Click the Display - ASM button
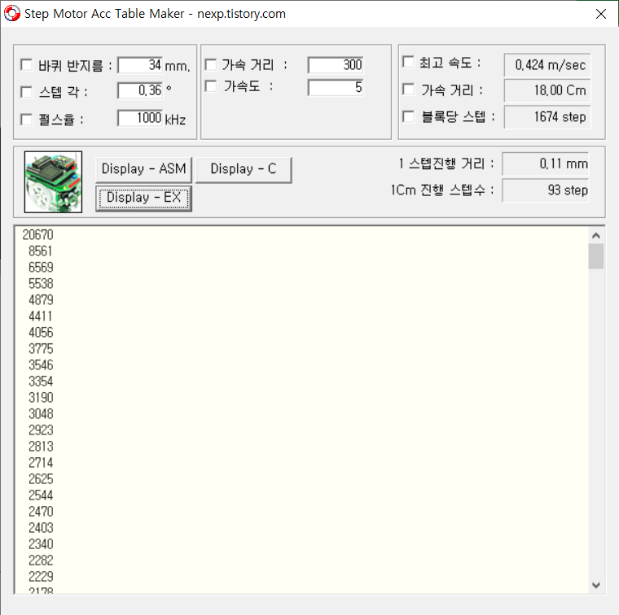 pyautogui.click(x=143, y=169)
